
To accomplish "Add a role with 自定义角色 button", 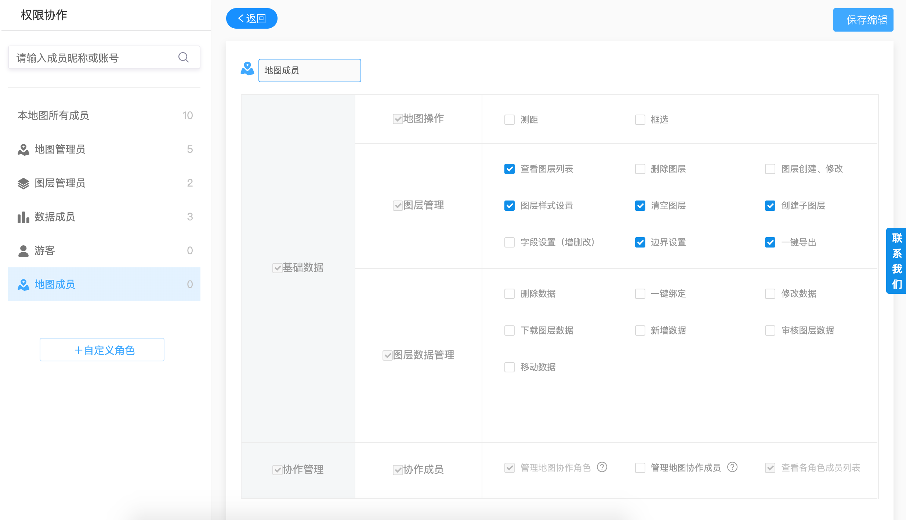I will (102, 350).
